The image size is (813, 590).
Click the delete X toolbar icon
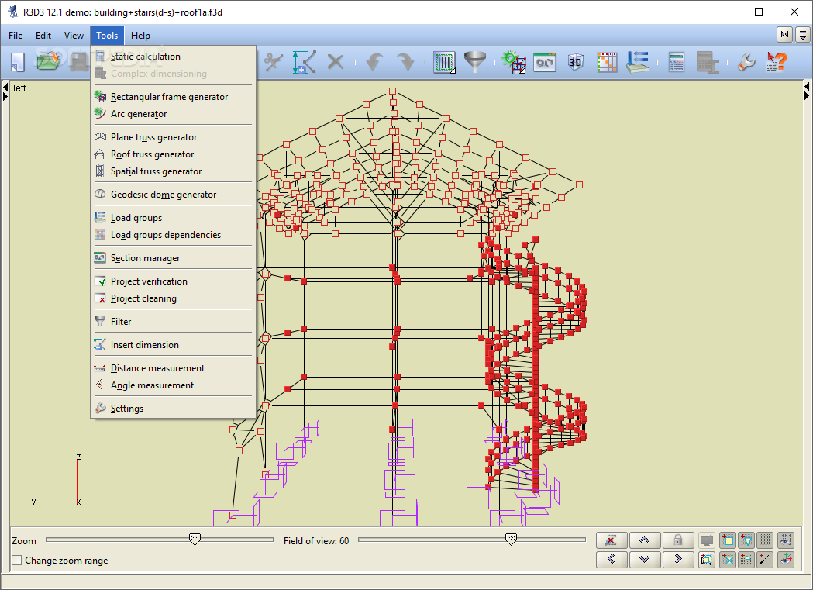click(x=336, y=62)
